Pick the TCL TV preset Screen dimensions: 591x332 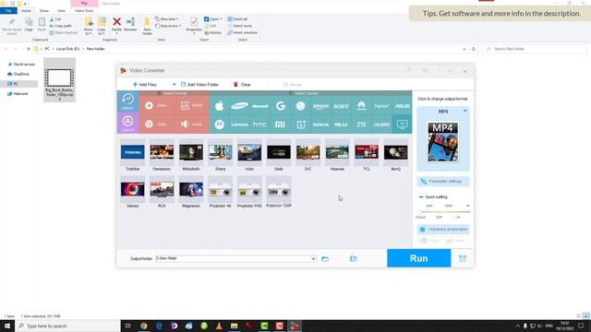(x=367, y=156)
